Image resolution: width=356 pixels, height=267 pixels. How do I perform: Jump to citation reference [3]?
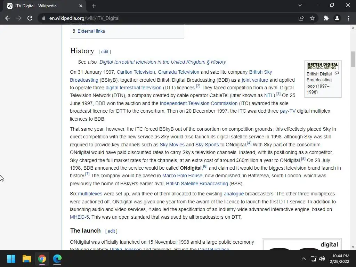[x=278, y=94]
